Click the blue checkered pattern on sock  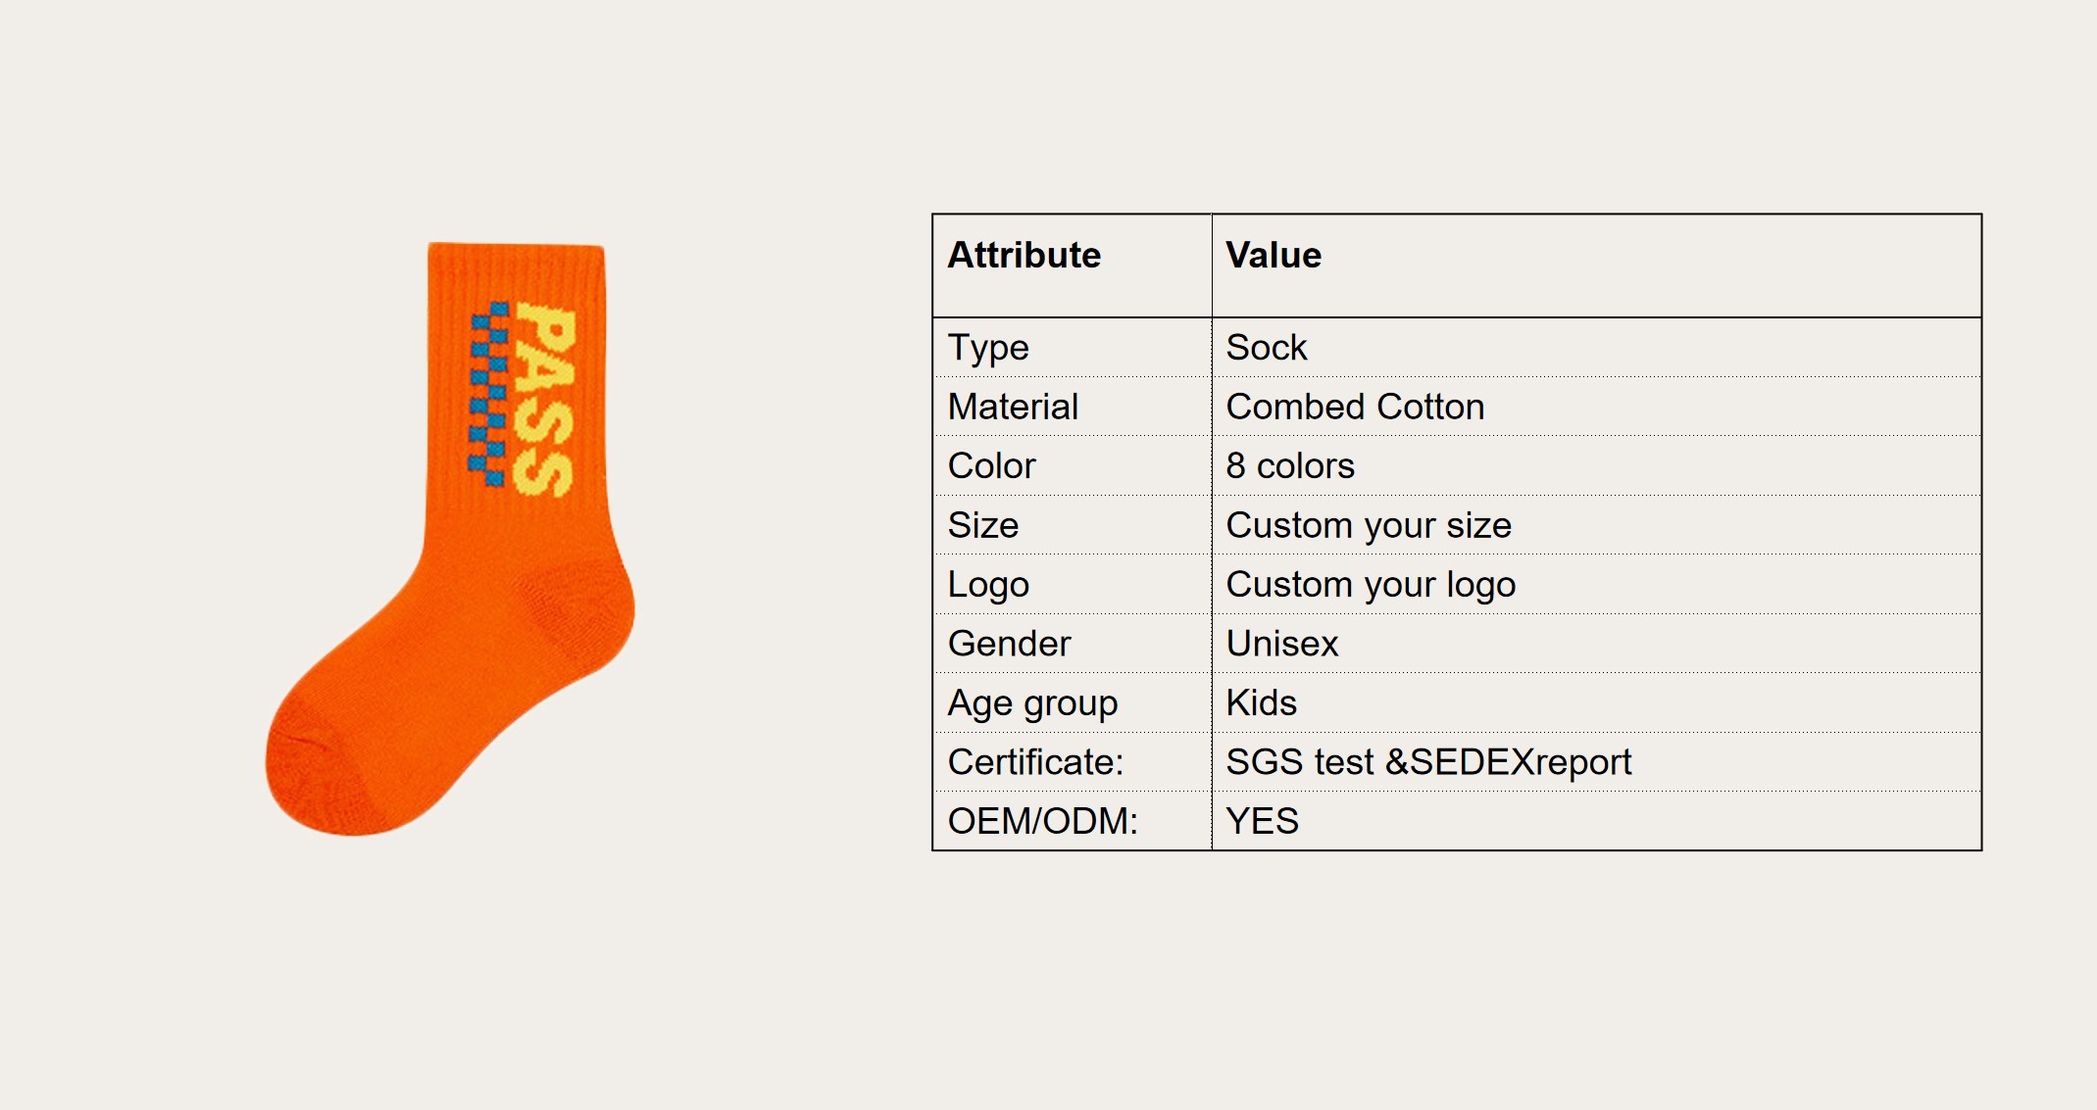488,394
